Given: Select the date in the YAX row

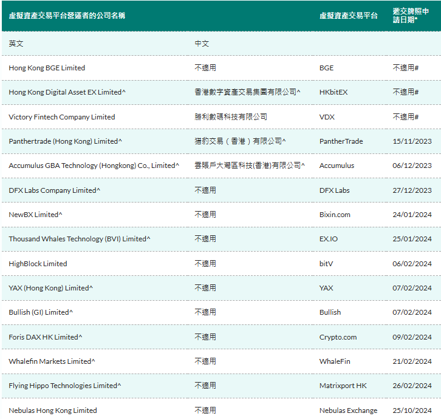Looking at the screenshot, I should (x=412, y=288).
